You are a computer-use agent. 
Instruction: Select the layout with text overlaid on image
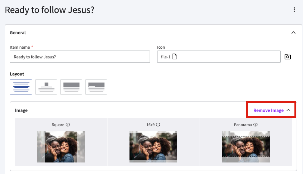click(x=96, y=87)
